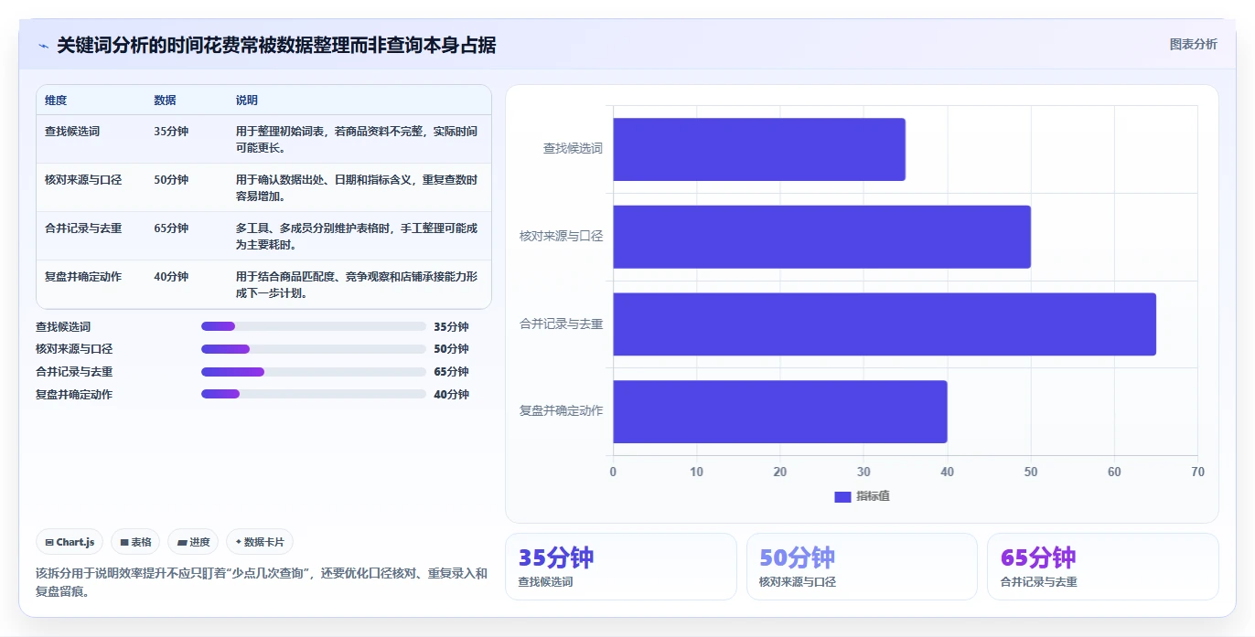This screenshot has width=1255, height=637.
Task: Open the 35分钟 查找候选词 data card
Action: click(621, 567)
